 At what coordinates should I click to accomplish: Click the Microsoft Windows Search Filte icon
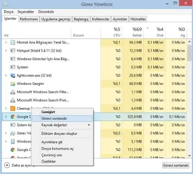coord(12,92)
